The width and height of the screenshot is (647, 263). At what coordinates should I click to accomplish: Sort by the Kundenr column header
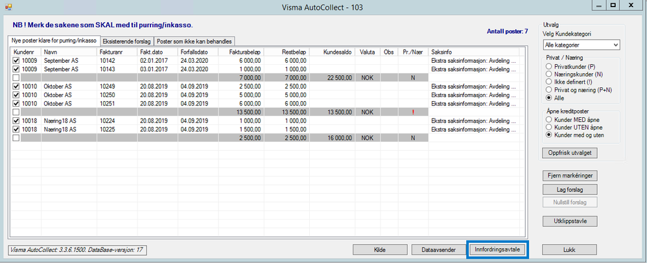[26, 52]
